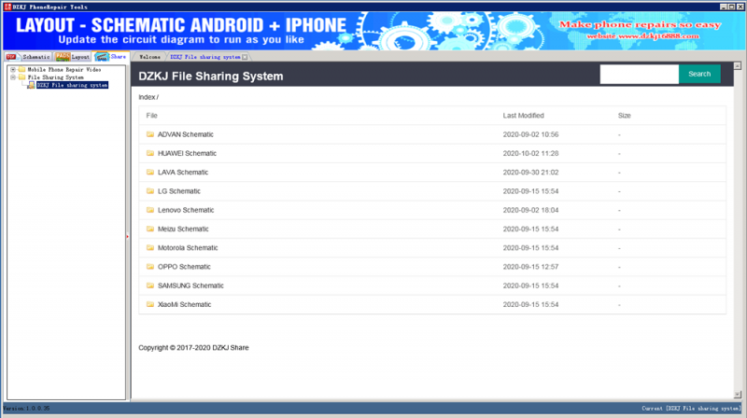Viewport: 747px width, 418px height.
Task: Open SAMSUNG Schematic folder
Action: pos(190,286)
